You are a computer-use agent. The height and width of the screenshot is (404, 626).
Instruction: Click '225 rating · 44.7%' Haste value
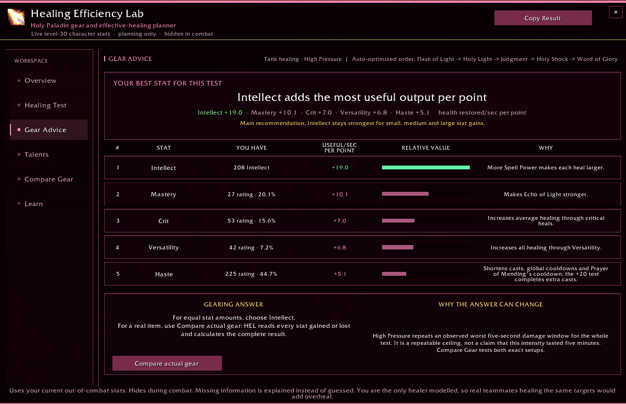[x=252, y=274]
